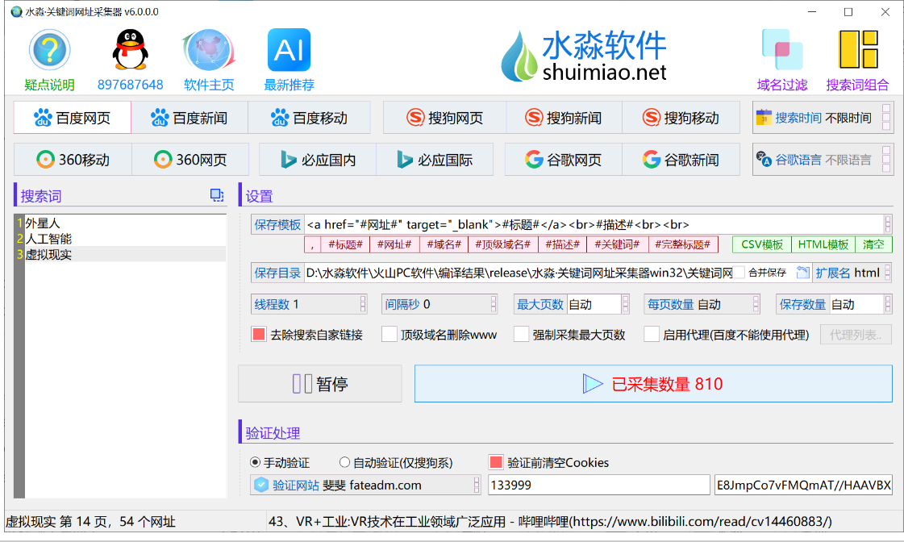This screenshot has height=542, width=904.
Task: Open the QQ penguin contact icon
Action: point(130,51)
